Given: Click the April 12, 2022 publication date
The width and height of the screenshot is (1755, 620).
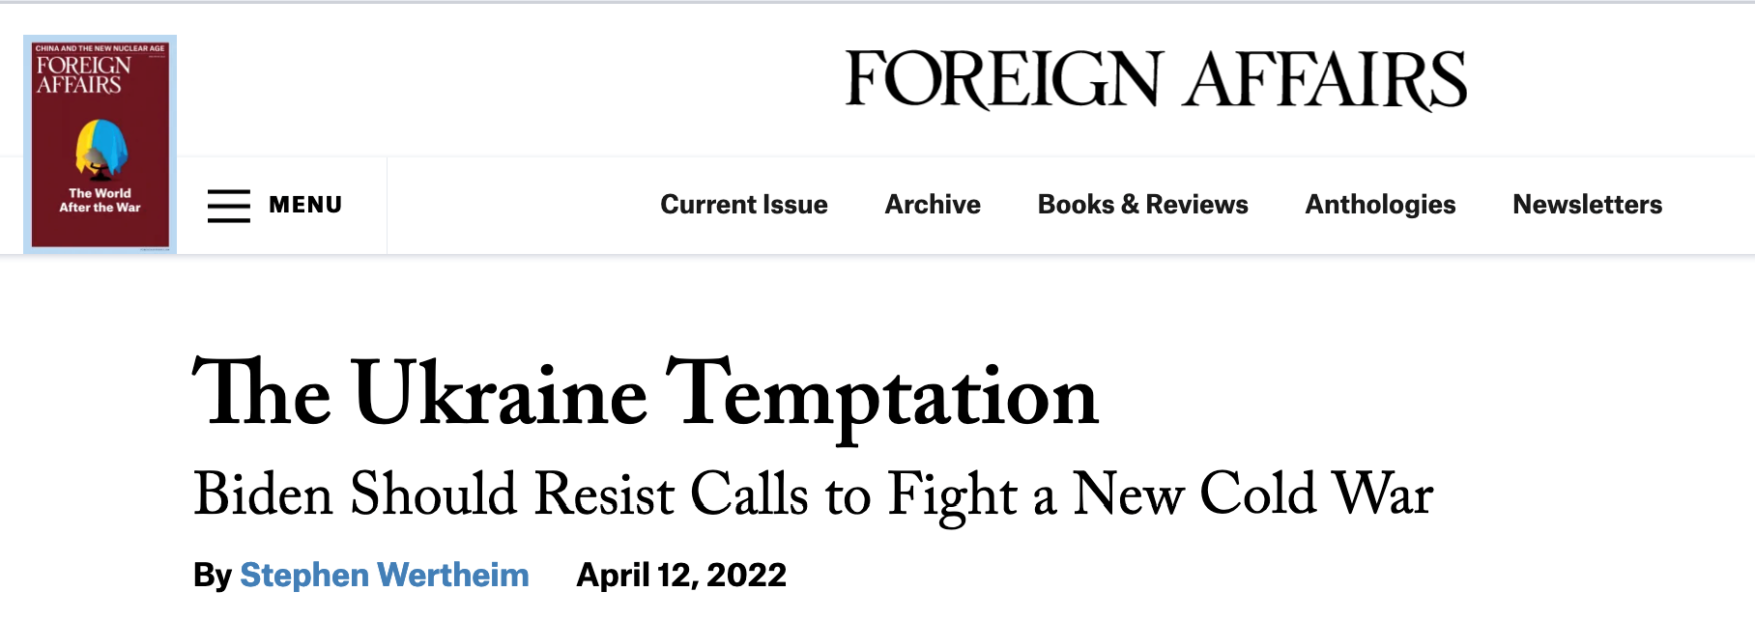Looking at the screenshot, I should [x=681, y=575].
